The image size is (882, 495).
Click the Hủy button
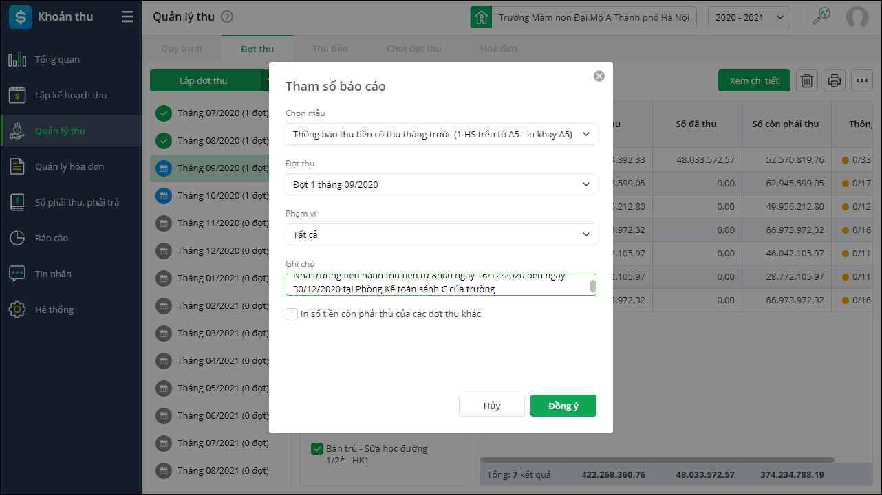[491, 406]
